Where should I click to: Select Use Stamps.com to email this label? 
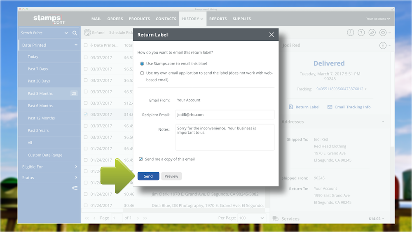click(x=142, y=64)
